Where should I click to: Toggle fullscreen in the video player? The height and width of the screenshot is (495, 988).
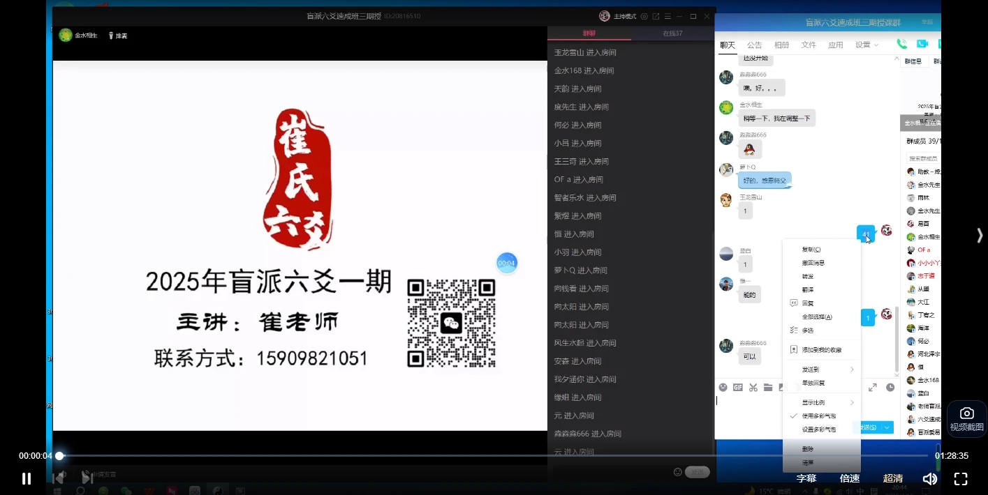pyautogui.click(x=961, y=478)
